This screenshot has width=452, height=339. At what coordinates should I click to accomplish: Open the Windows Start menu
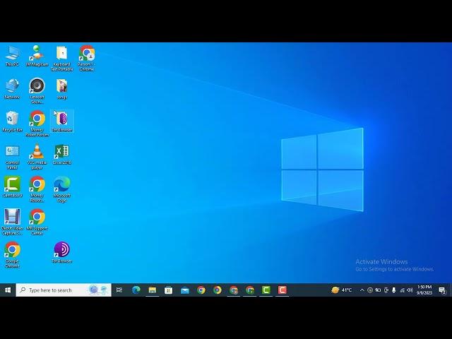8,290
